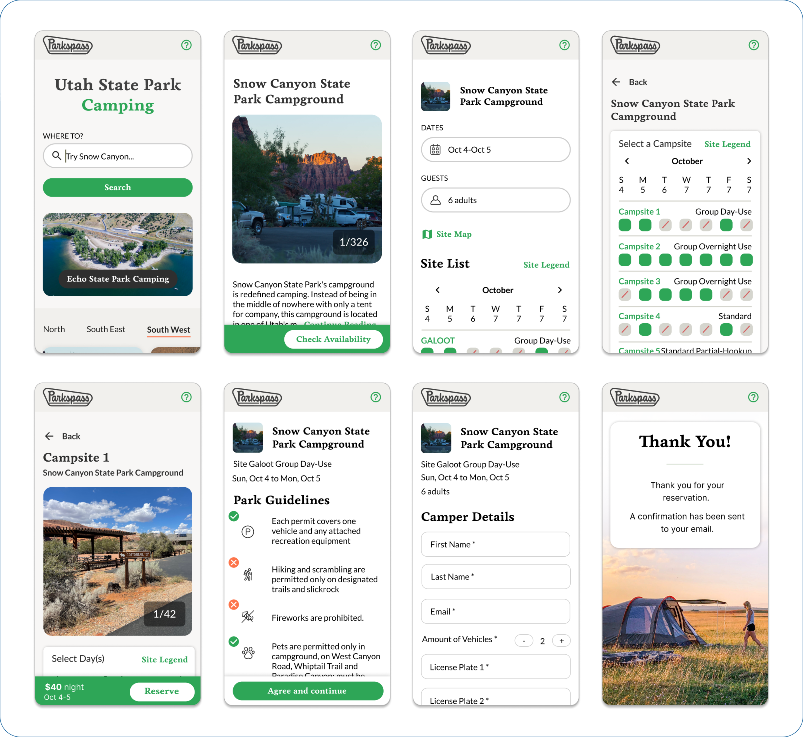Click the Last Name field
The width and height of the screenshot is (803, 737).
pyautogui.click(x=496, y=577)
